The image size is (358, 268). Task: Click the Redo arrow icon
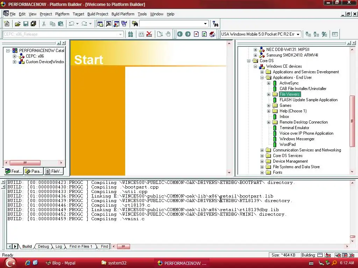84,24
